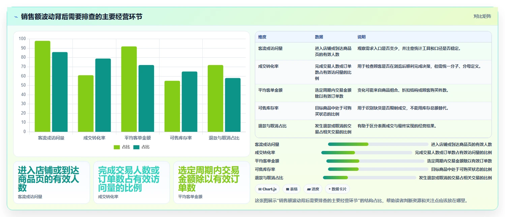Click the 可售库存率 progress bar
The image size is (505, 217).
[378, 169]
